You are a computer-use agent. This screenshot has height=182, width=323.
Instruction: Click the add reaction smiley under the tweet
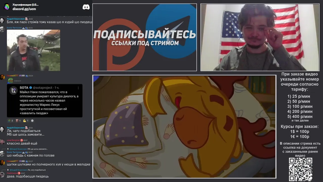32,121
